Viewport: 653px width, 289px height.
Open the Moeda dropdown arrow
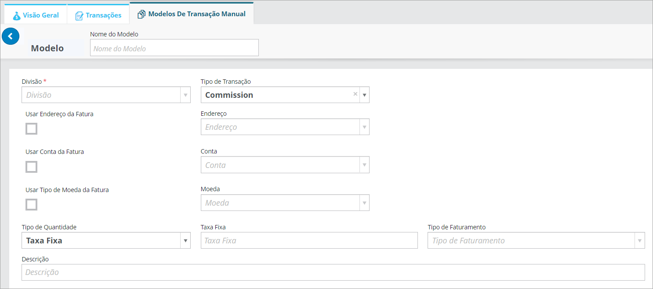[364, 203]
